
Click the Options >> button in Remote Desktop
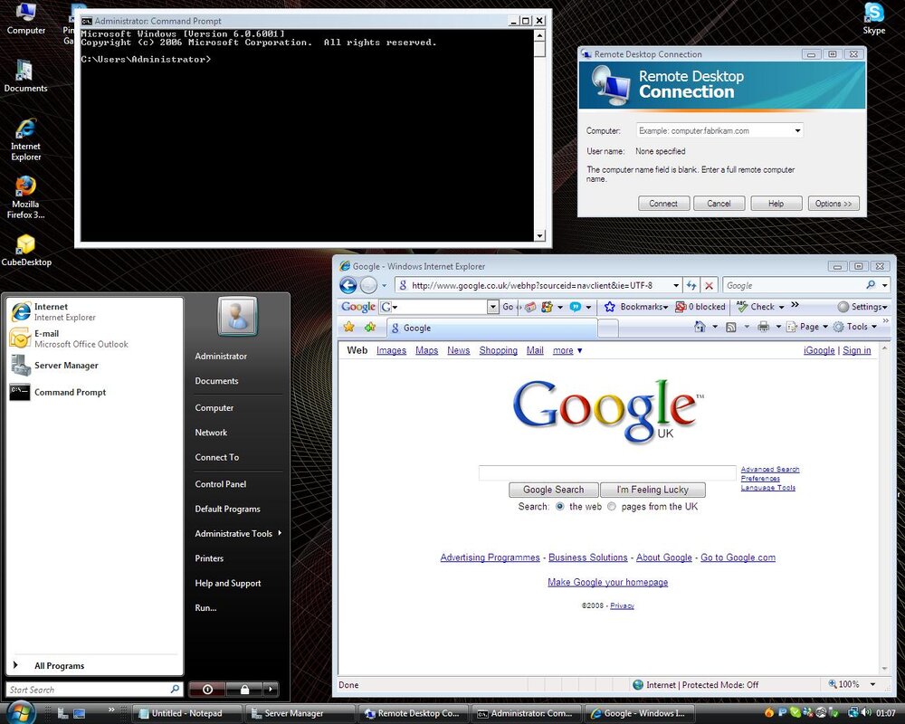[x=834, y=204]
